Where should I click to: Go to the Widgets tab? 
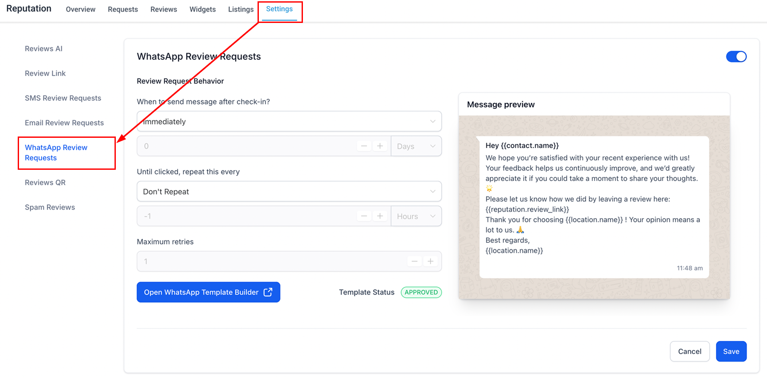click(202, 10)
